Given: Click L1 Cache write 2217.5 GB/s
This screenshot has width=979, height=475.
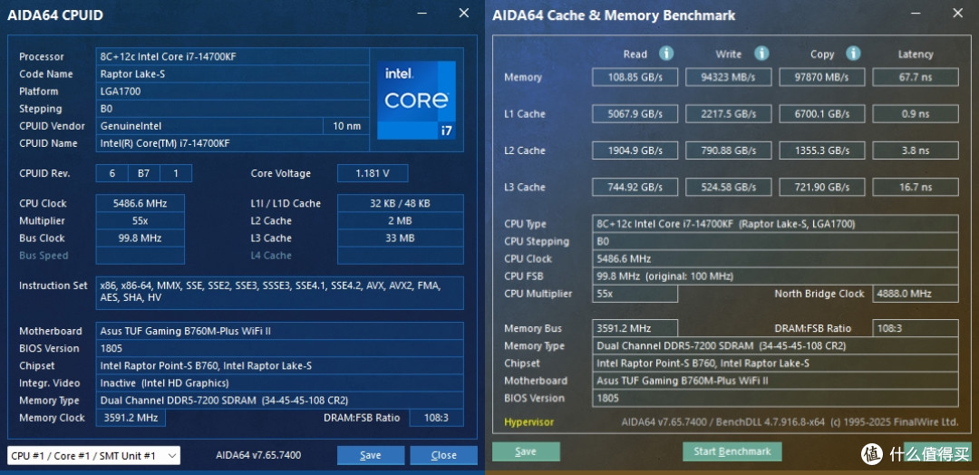Looking at the screenshot, I should pyautogui.click(x=729, y=114).
